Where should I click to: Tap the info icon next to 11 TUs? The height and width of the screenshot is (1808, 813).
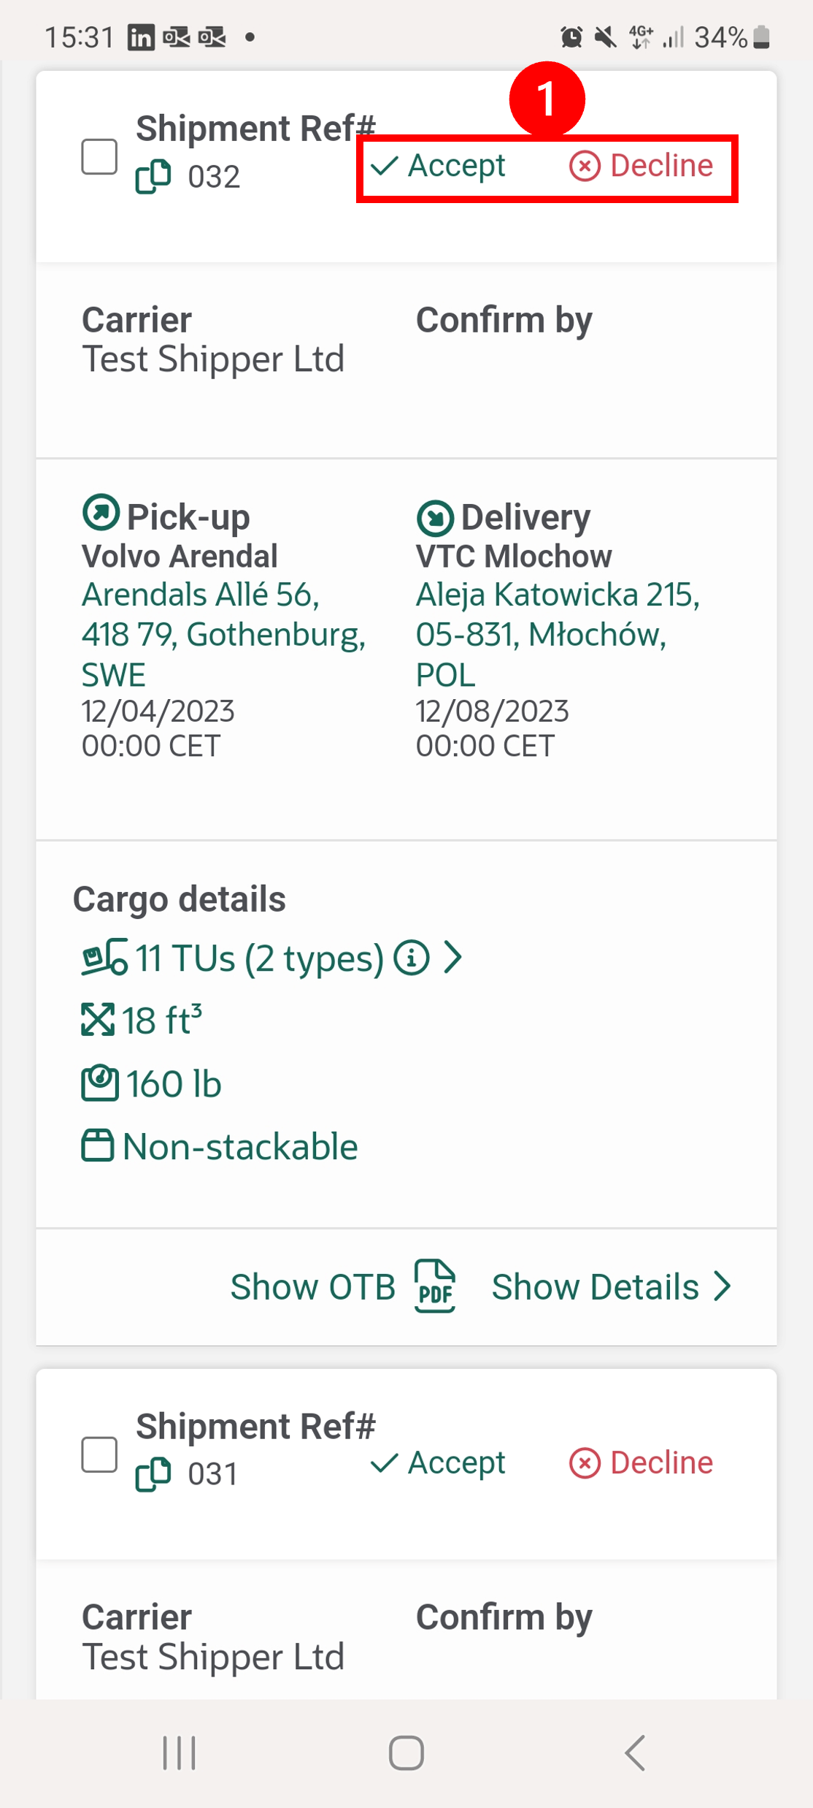(412, 957)
